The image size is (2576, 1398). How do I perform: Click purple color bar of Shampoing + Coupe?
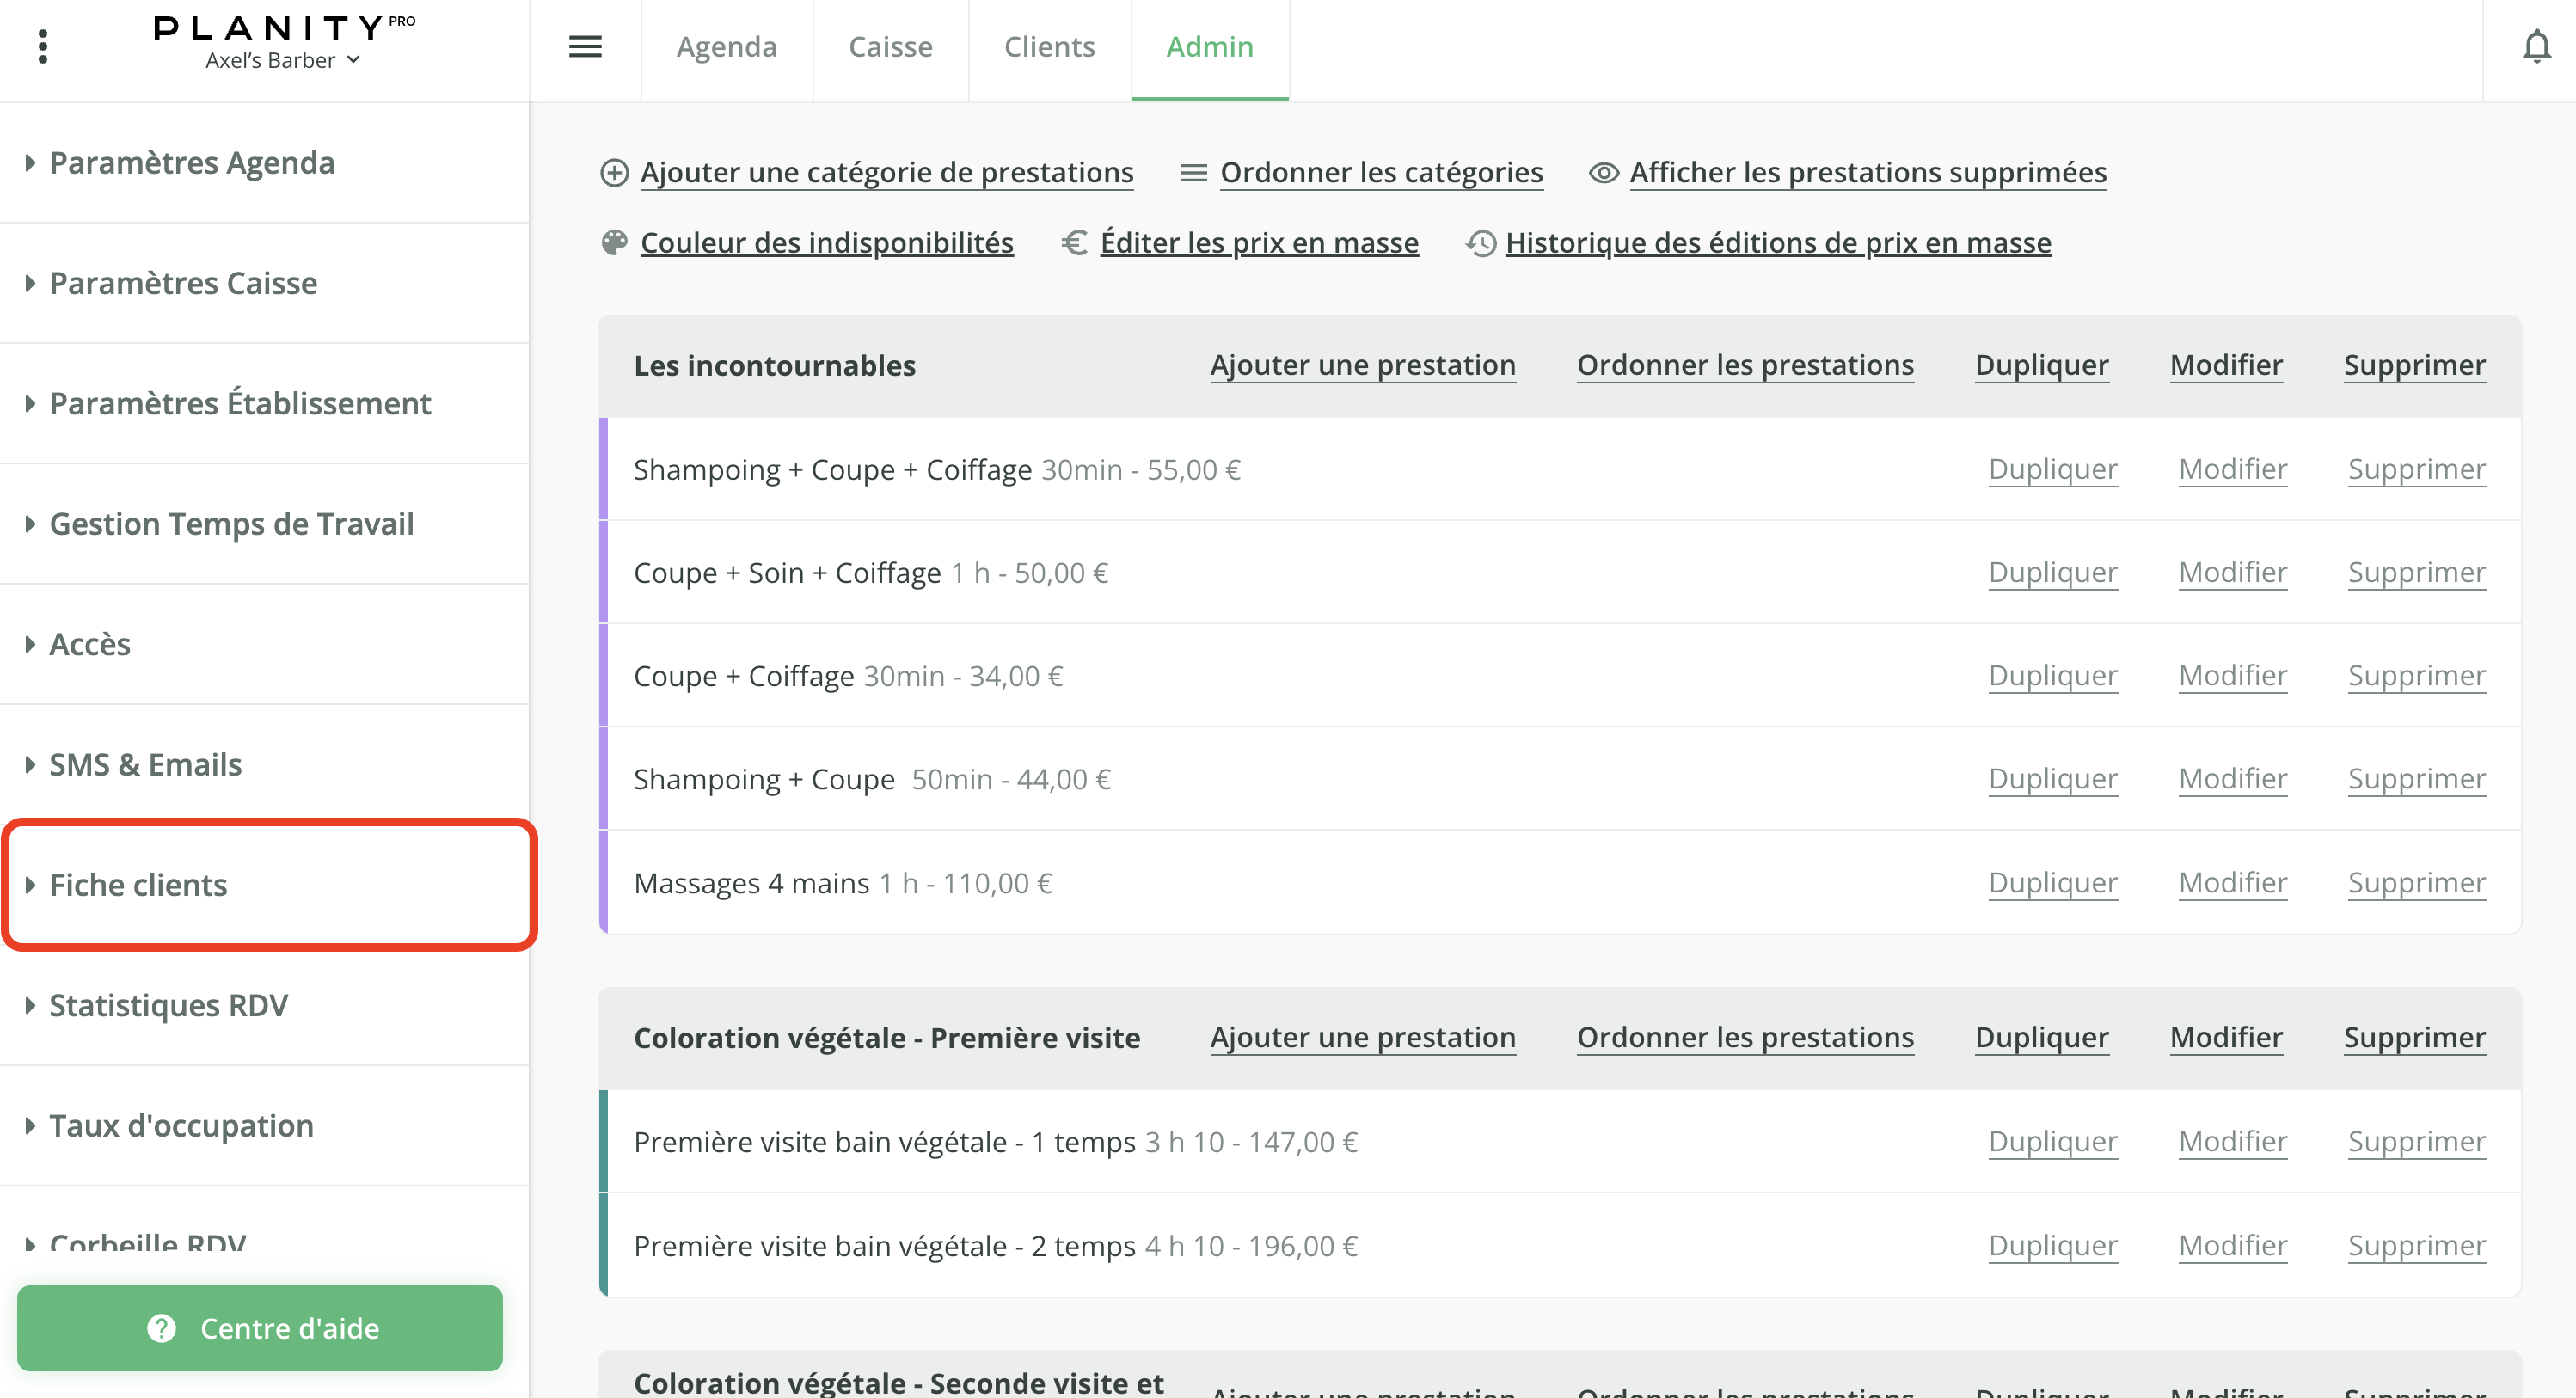click(x=603, y=779)
